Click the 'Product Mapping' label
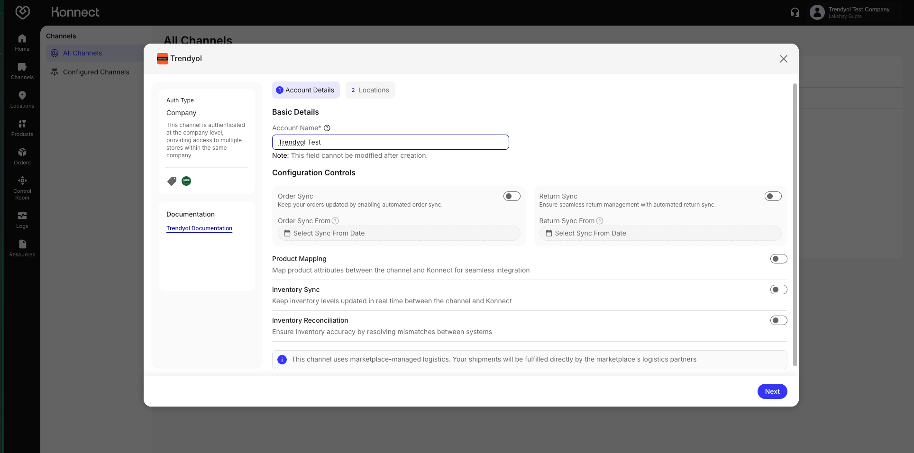The image size is (914, 453). pyautogui.click(x=299, y=259)
